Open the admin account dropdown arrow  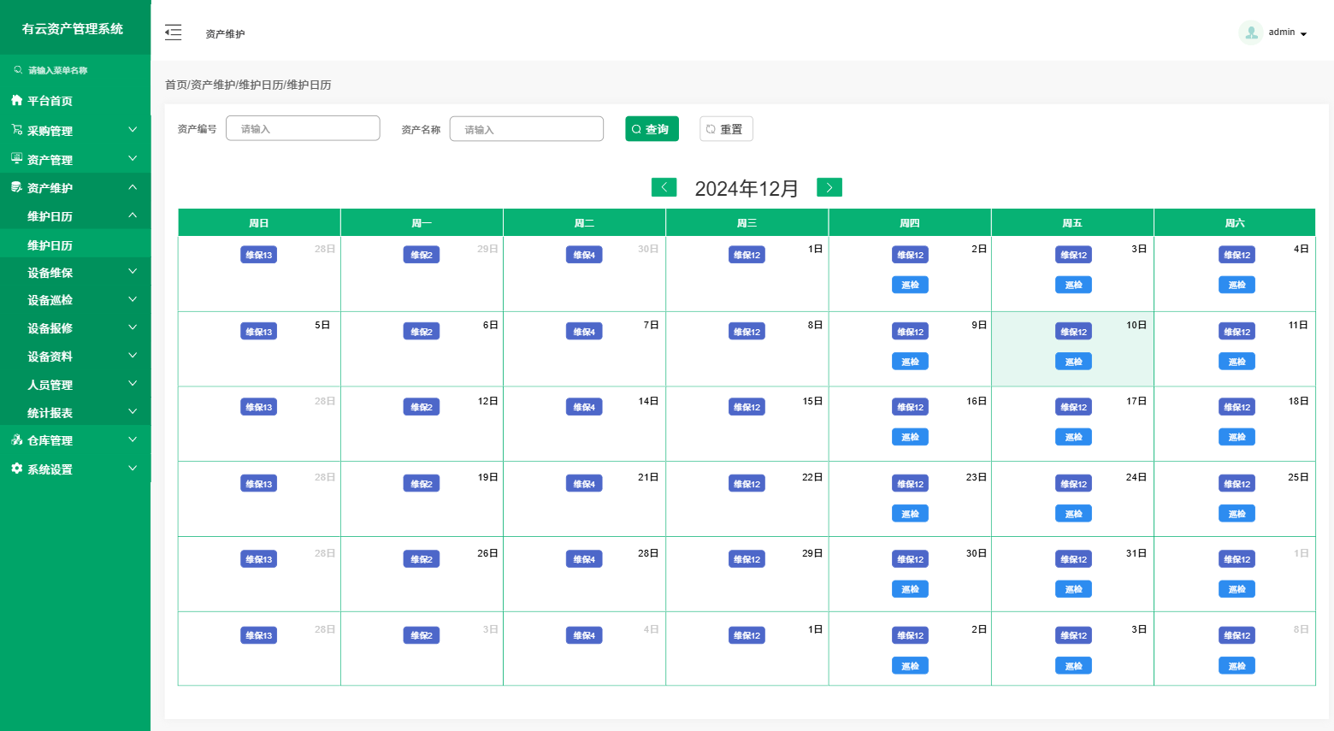tap(1303, 34)
